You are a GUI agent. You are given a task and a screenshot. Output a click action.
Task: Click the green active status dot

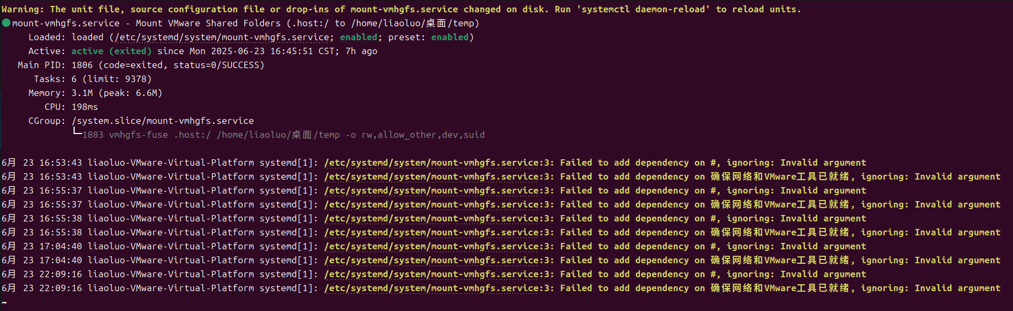[6, 23]
